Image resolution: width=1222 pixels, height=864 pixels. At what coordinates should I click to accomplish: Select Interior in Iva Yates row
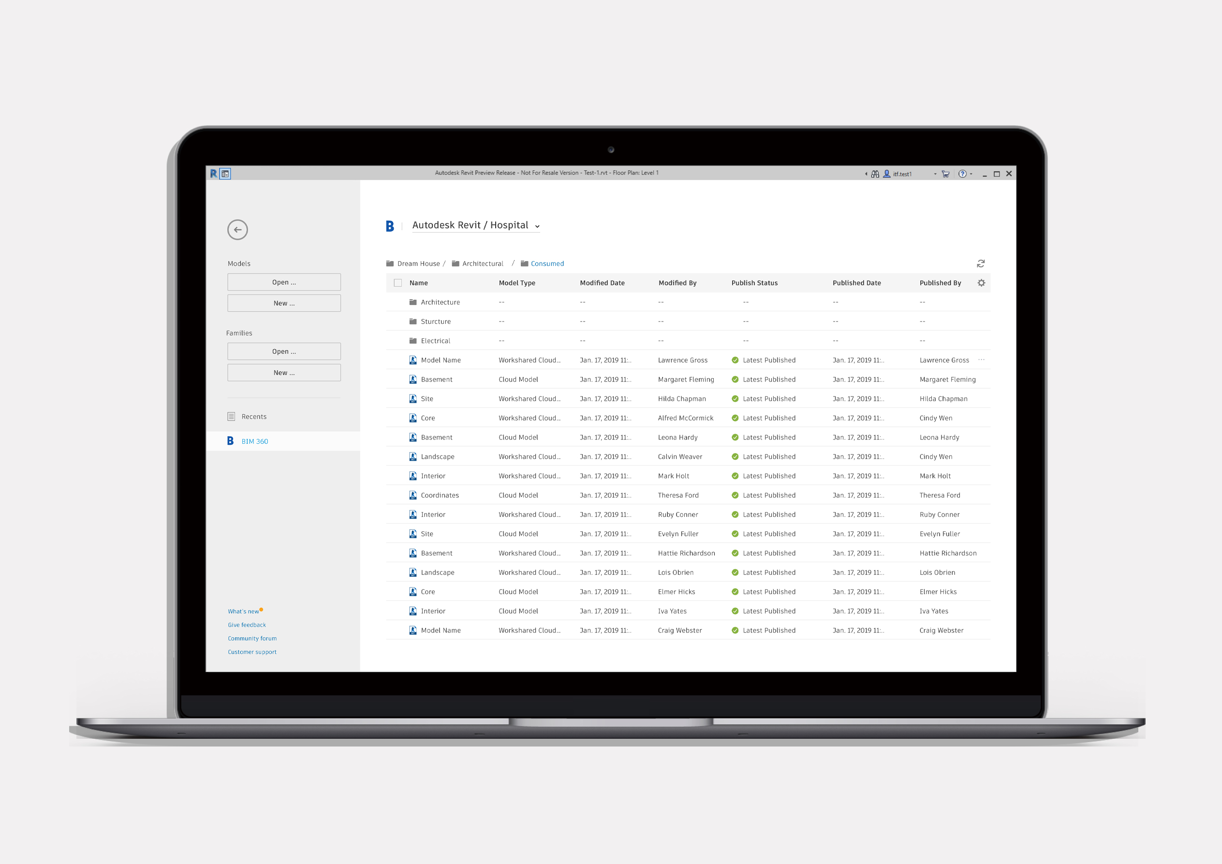coord(433,611)
